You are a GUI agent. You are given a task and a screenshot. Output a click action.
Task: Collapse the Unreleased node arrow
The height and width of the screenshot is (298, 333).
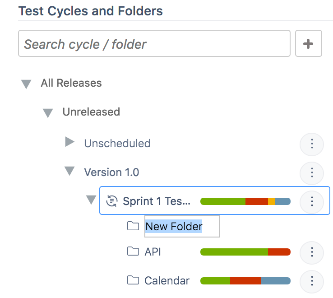pos(48,113)
